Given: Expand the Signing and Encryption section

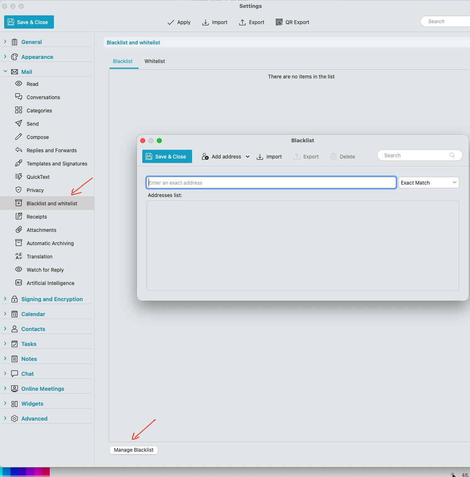Looking at the screenshot, I should (x=5, y=299).
